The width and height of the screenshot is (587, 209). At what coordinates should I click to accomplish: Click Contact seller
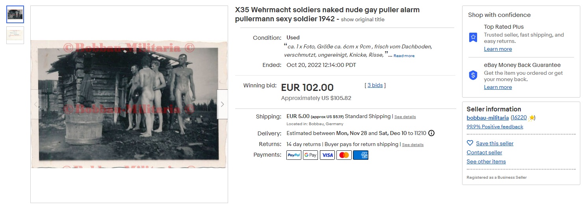coord(484,152)
